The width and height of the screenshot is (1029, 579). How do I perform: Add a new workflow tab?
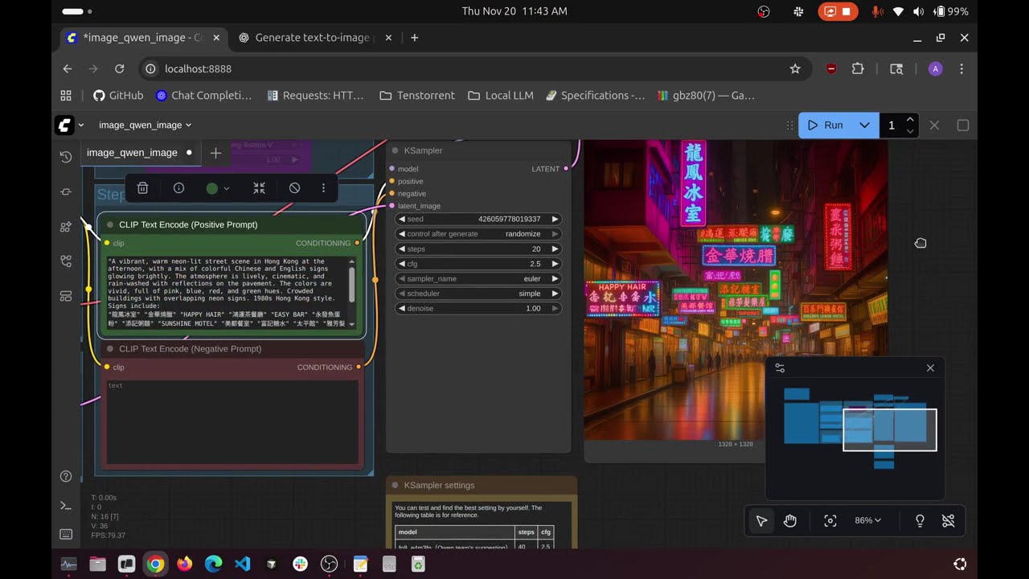(215, 153)
